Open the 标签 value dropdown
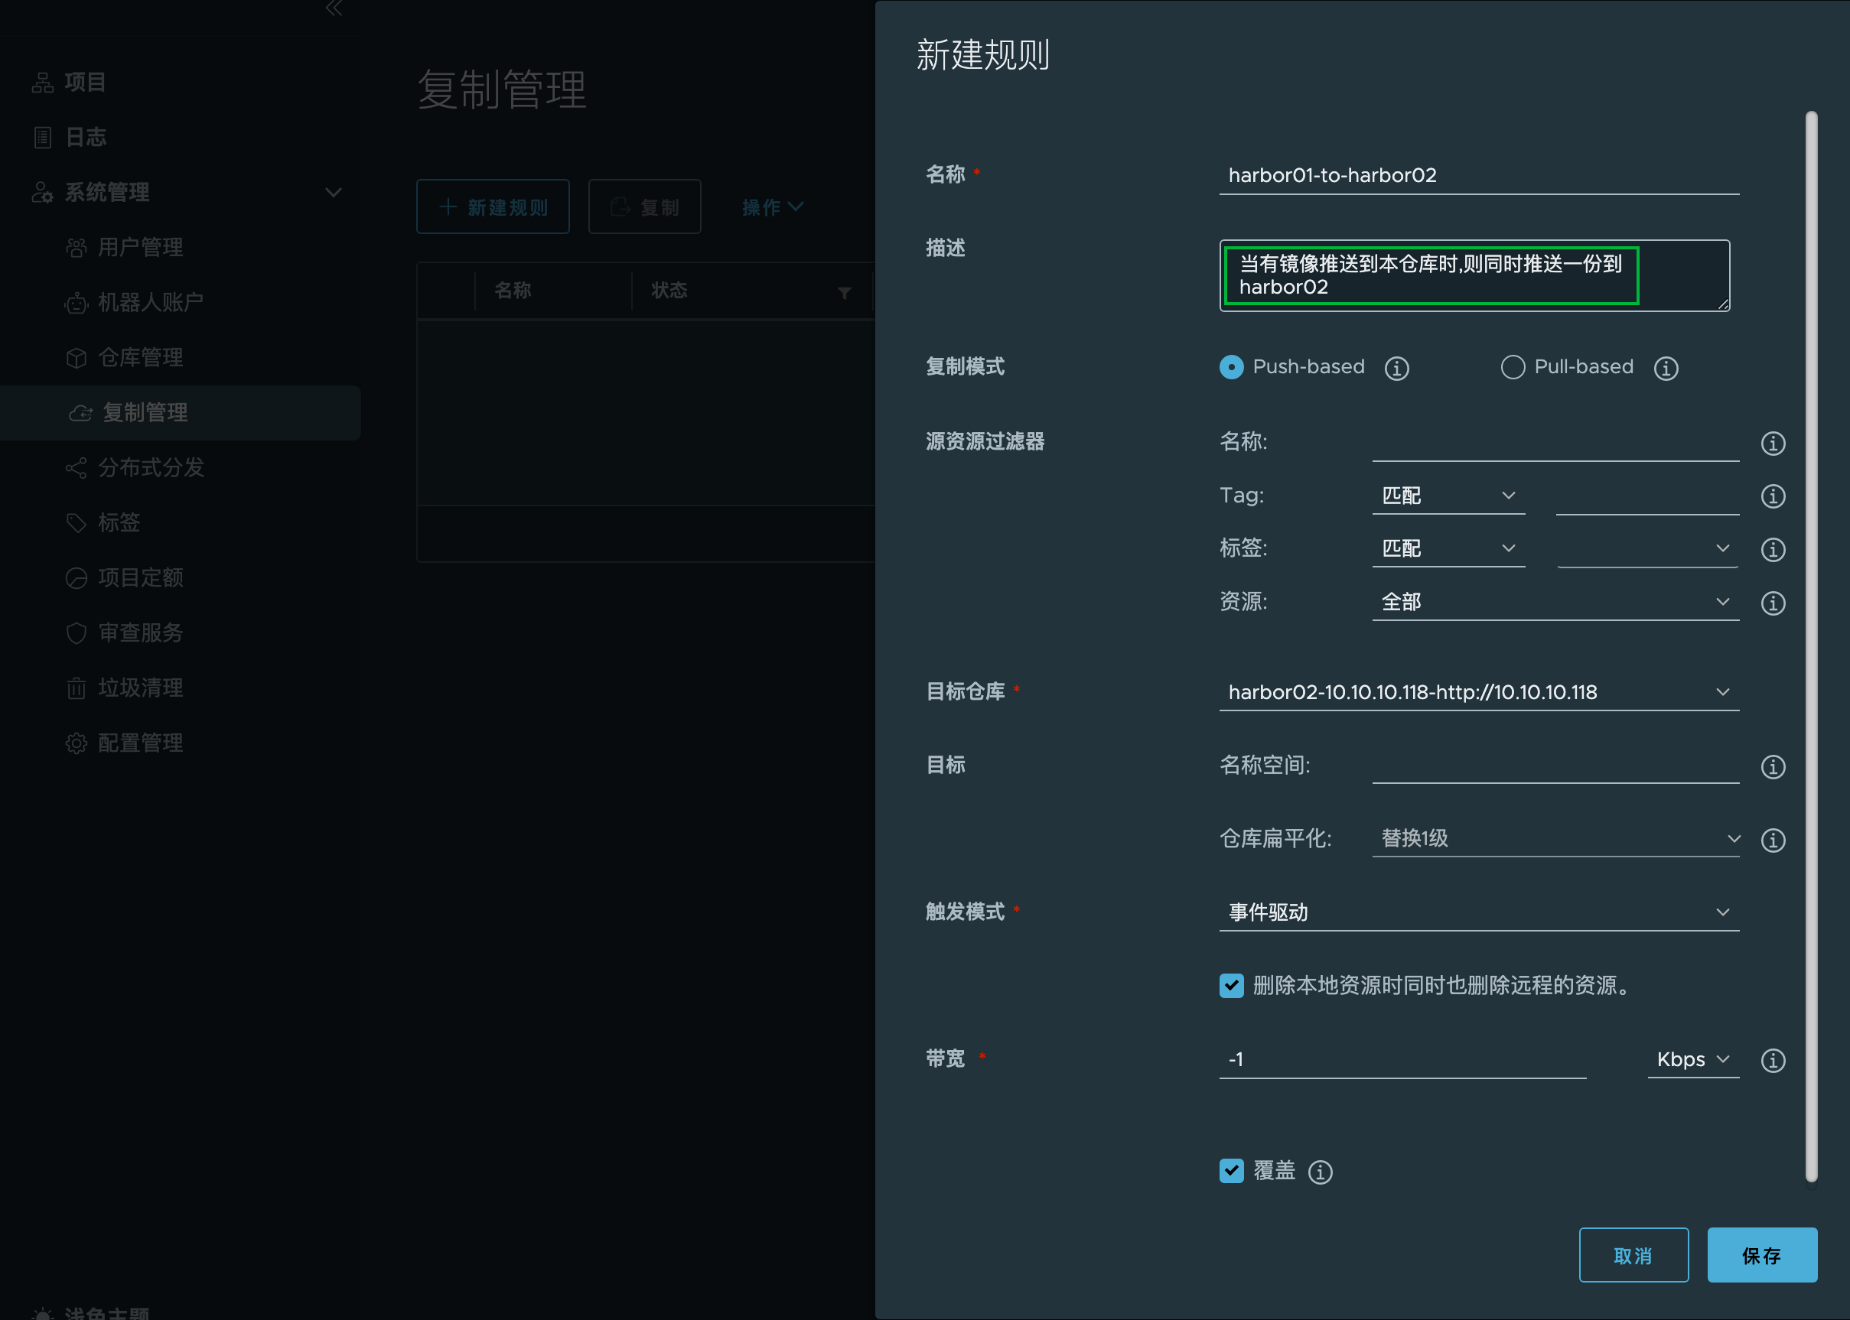 [x=1647, y=548]
